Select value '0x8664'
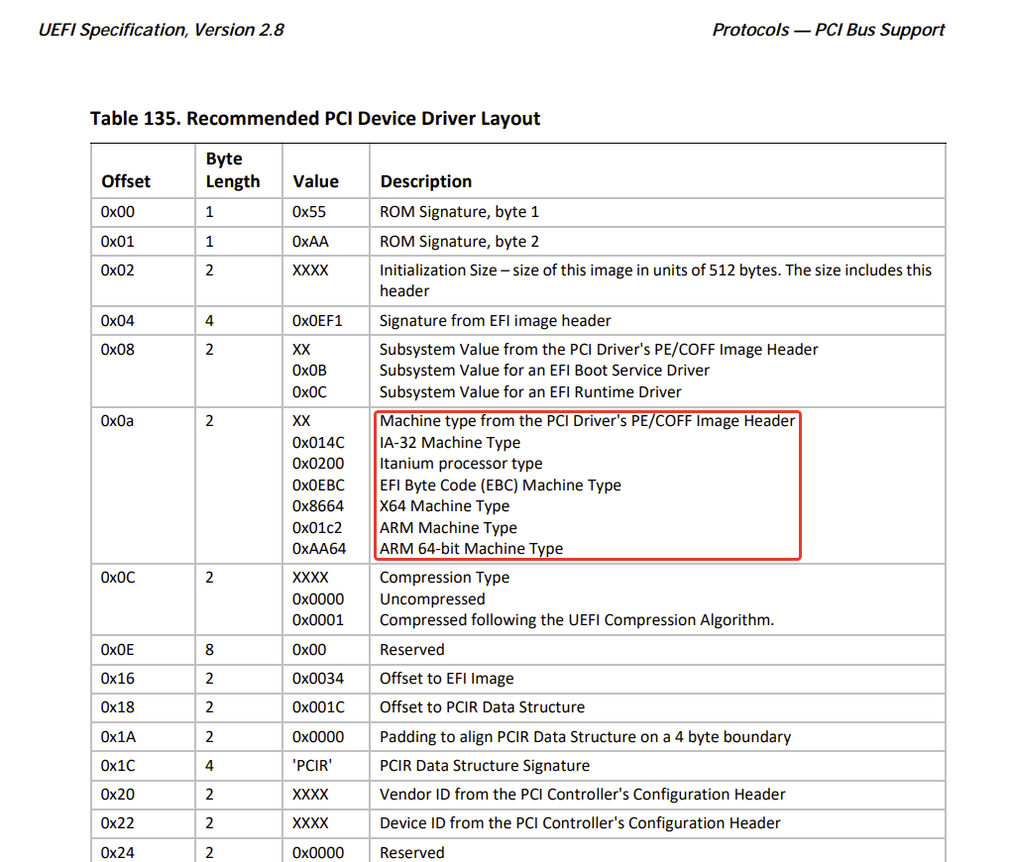Viewport: 1009px width, 862px height. pos(318,505)
